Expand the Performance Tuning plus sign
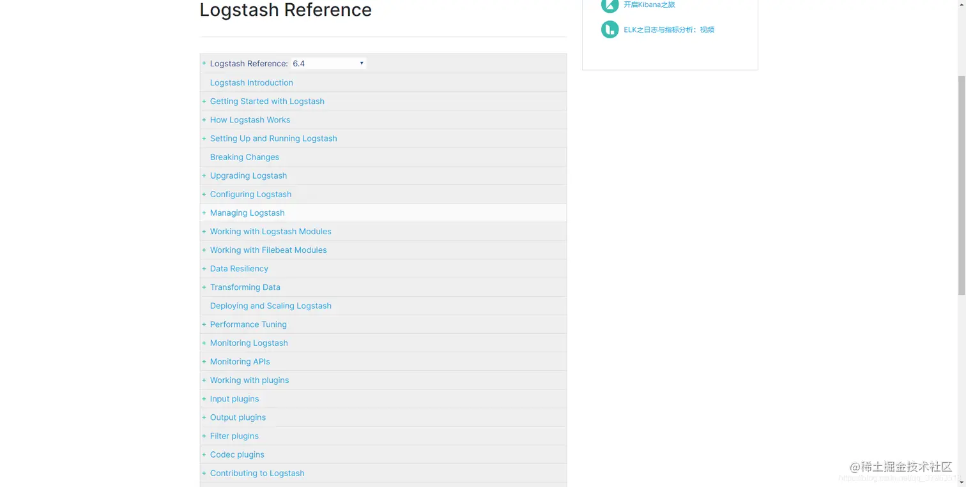The height and width of the screenshot is (487, 966). pyautogui.click(x=204, y=324)
